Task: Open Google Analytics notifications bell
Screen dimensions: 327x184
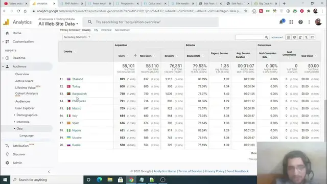Action: [x=282, y=22]
